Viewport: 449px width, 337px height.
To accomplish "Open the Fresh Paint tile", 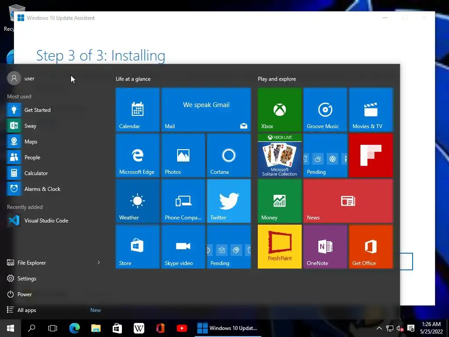I will click(x=279, y=247).
